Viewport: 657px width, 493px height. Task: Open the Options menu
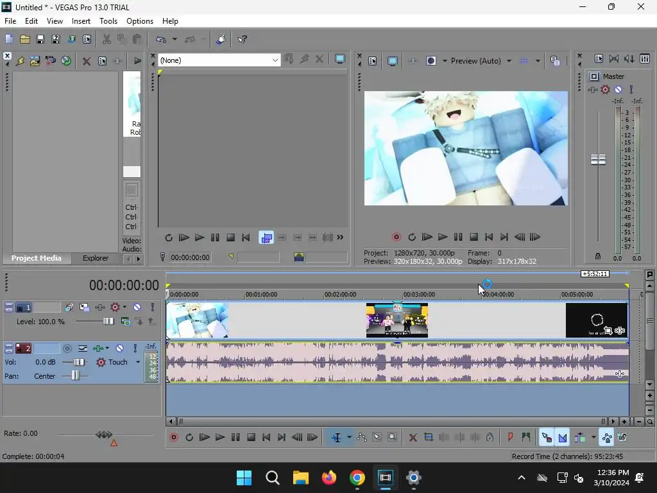[x=139, y=21]
